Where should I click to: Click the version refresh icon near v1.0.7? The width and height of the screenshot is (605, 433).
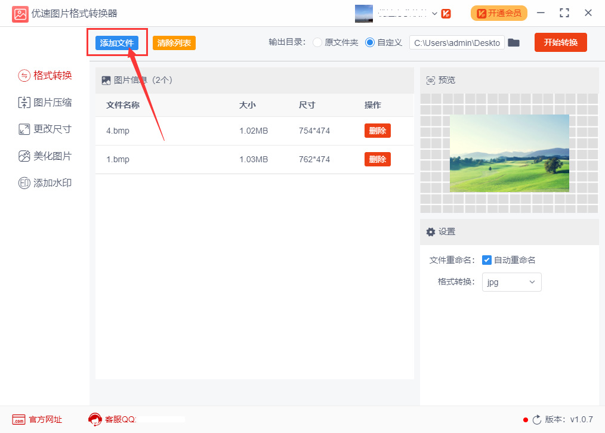(536, 419)
